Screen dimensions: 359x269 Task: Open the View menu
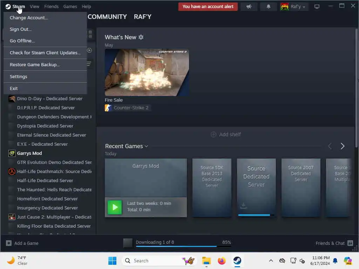click(35, 6)
